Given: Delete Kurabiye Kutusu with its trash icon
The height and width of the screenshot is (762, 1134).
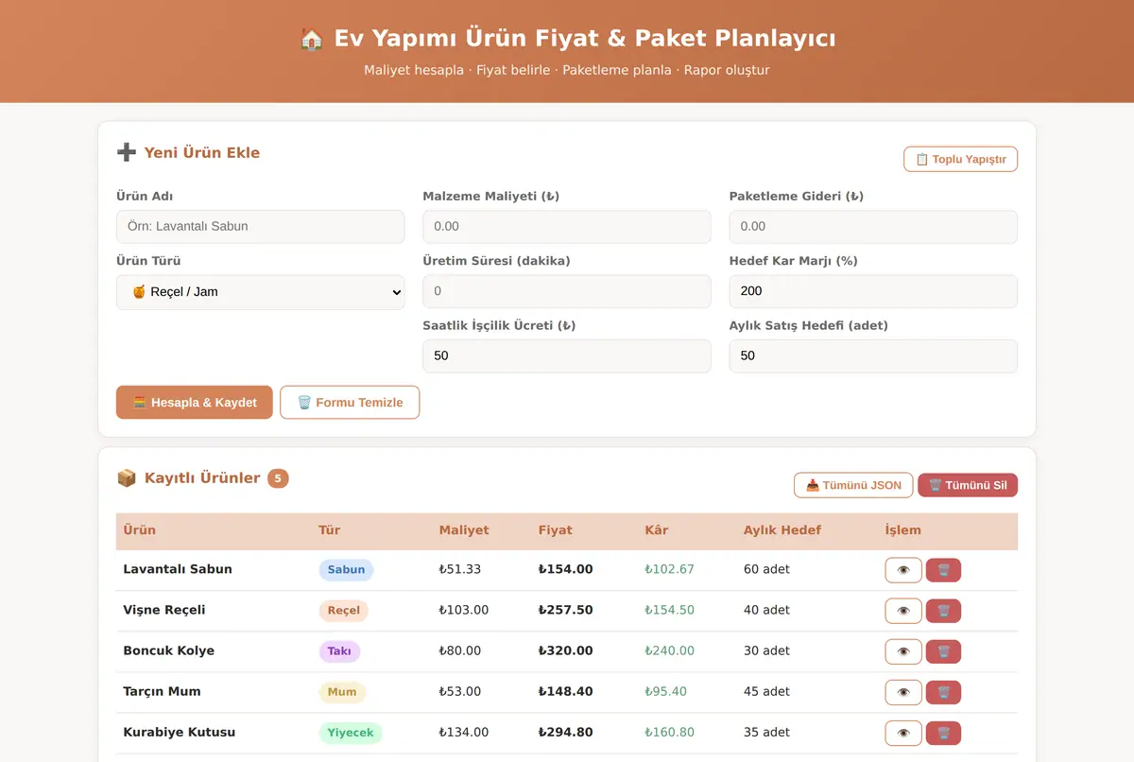Looking at the screenshot, I should 943,733.
